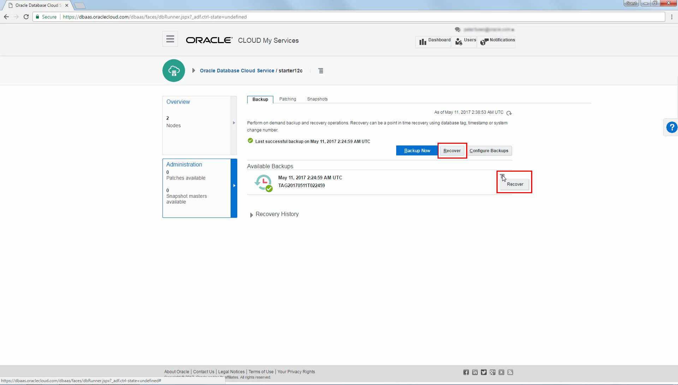Click the available backup clock icon
The width and height of the screenshot is (678, 385).
tap(263, 183)
